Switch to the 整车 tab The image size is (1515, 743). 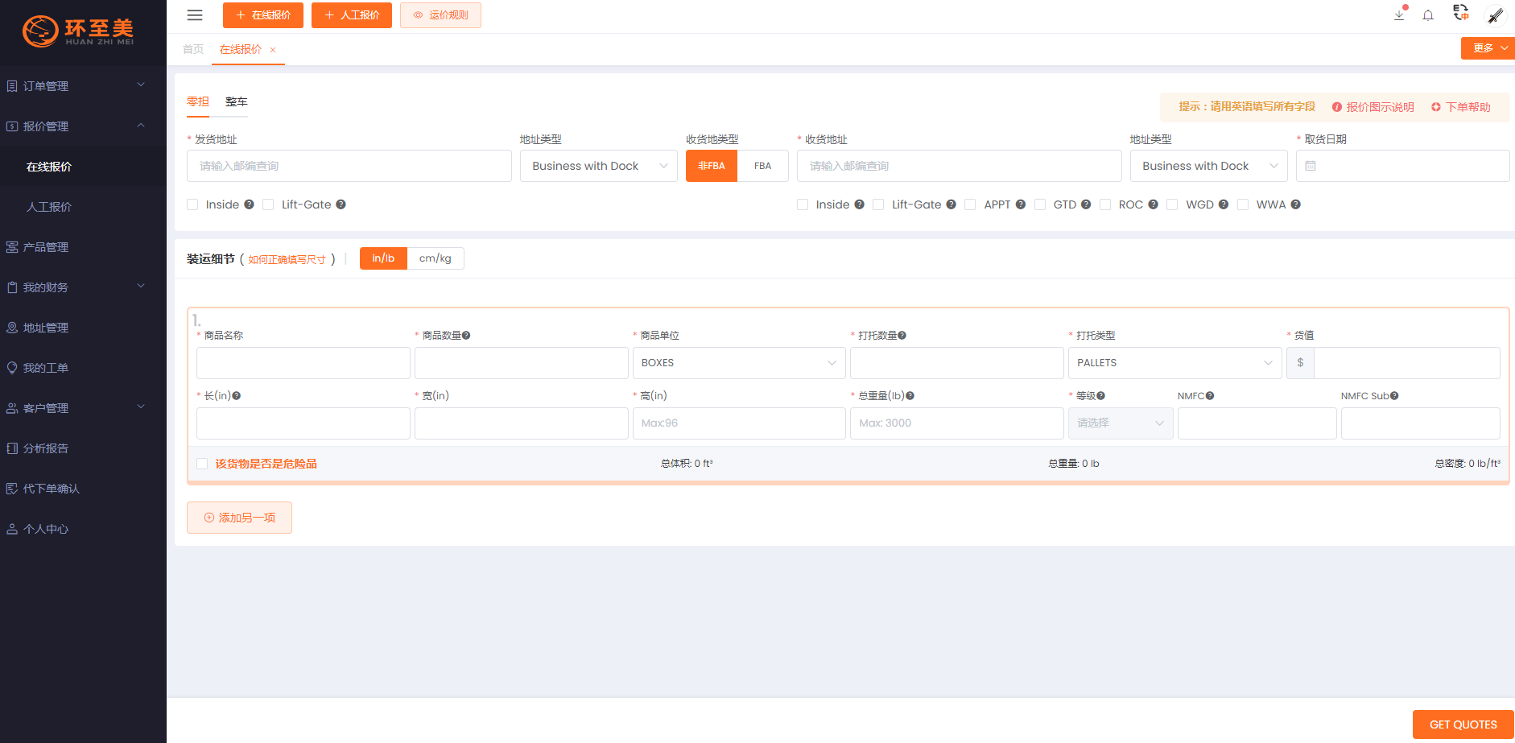point(236,101)
